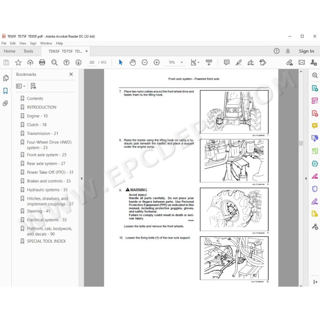Click the scrollbar up arrow
Screen dimensions: 320x320
(301, 72)
